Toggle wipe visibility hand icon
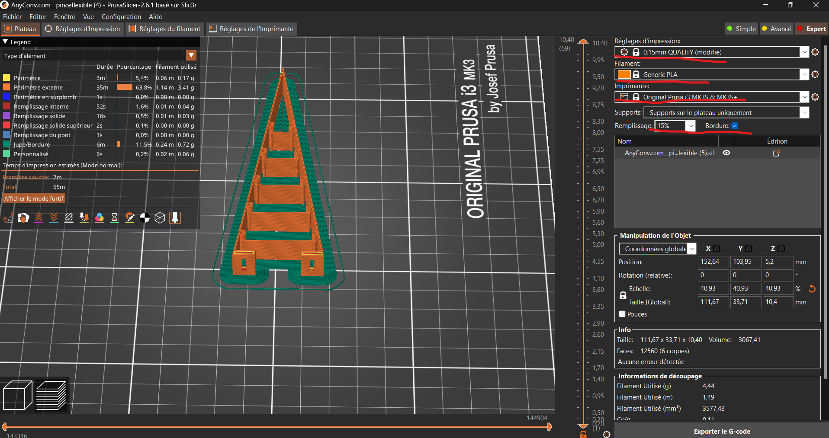The image size is (829, 438). (23, 218)
